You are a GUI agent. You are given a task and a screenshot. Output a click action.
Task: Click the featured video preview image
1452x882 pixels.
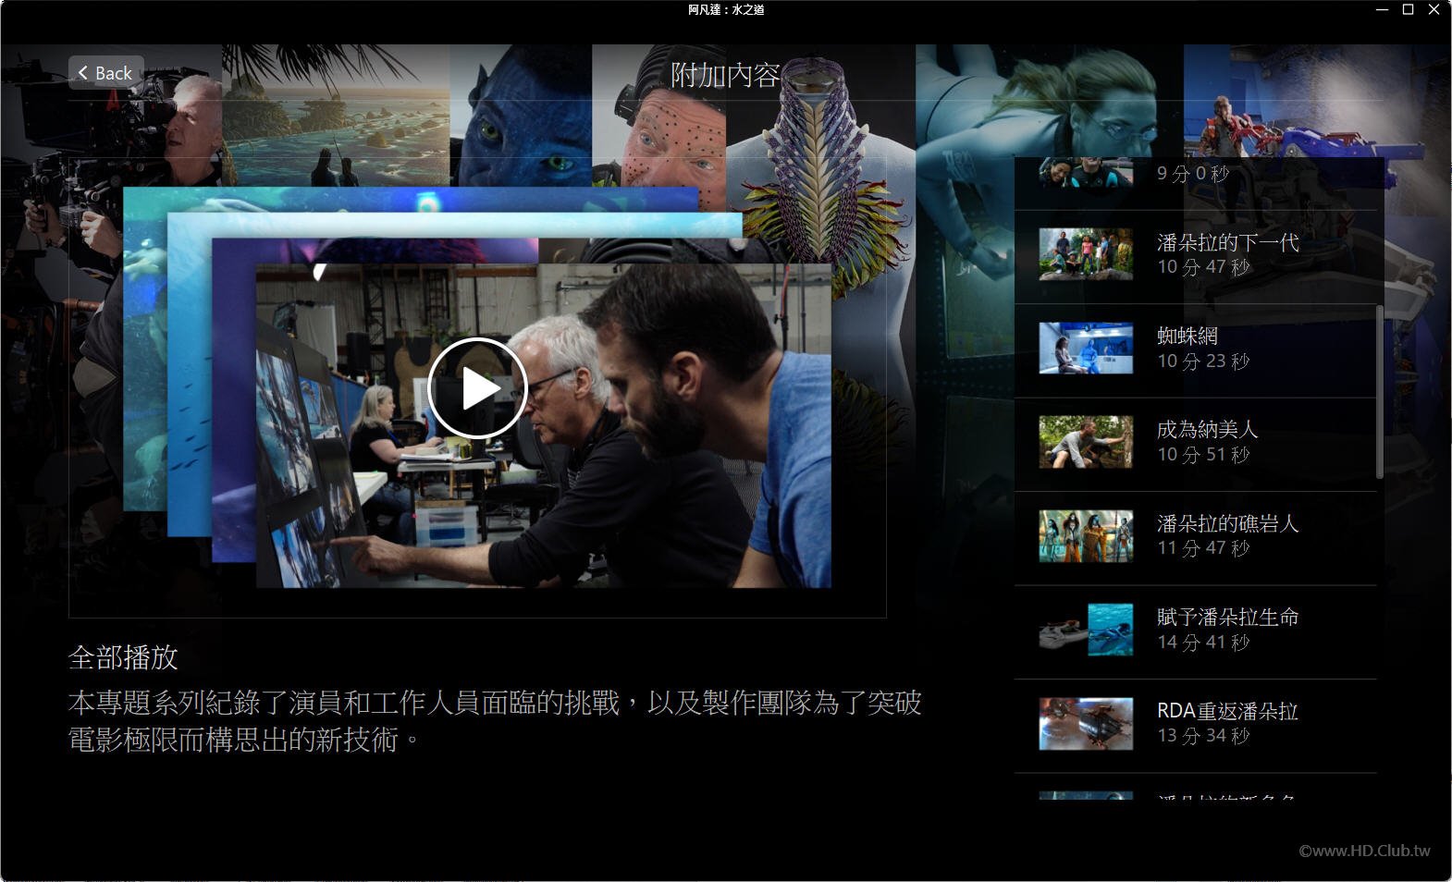point(543,425)
